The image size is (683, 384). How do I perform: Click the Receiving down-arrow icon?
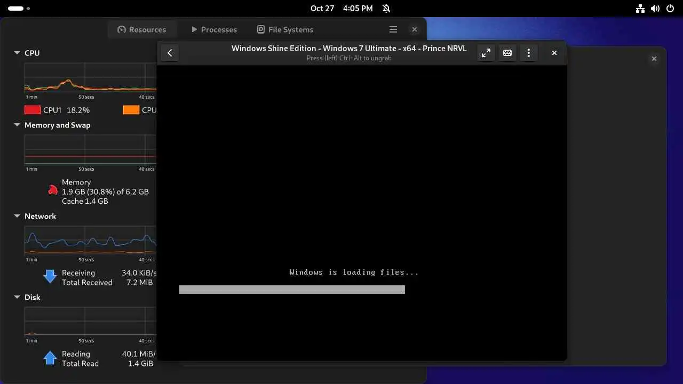50,276
